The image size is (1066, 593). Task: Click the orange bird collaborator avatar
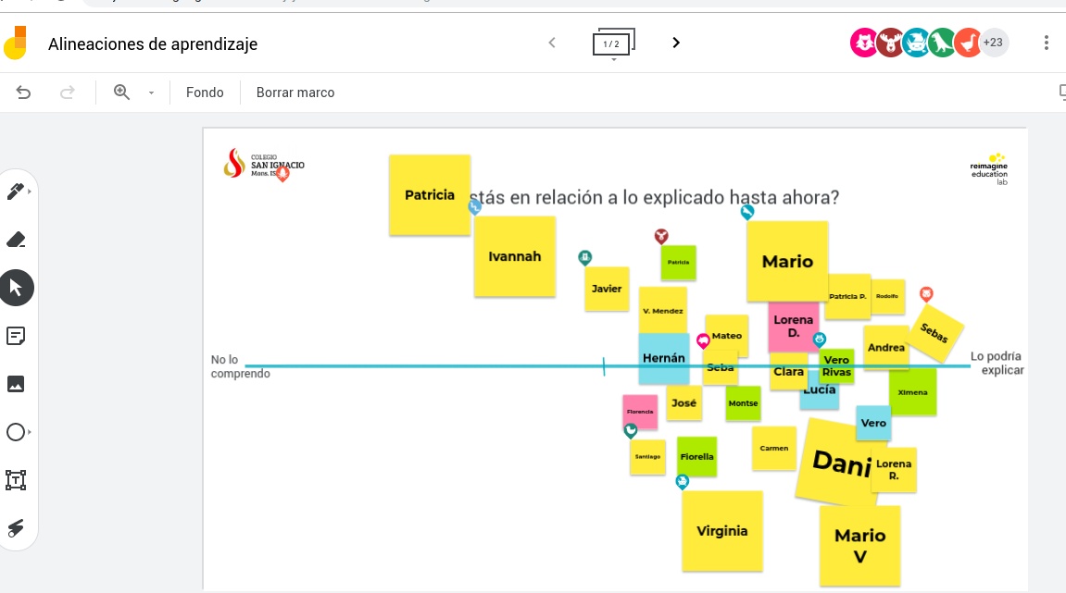[x=968, y=43]
